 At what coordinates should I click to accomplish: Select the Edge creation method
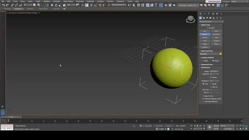[x=203, y=61]
